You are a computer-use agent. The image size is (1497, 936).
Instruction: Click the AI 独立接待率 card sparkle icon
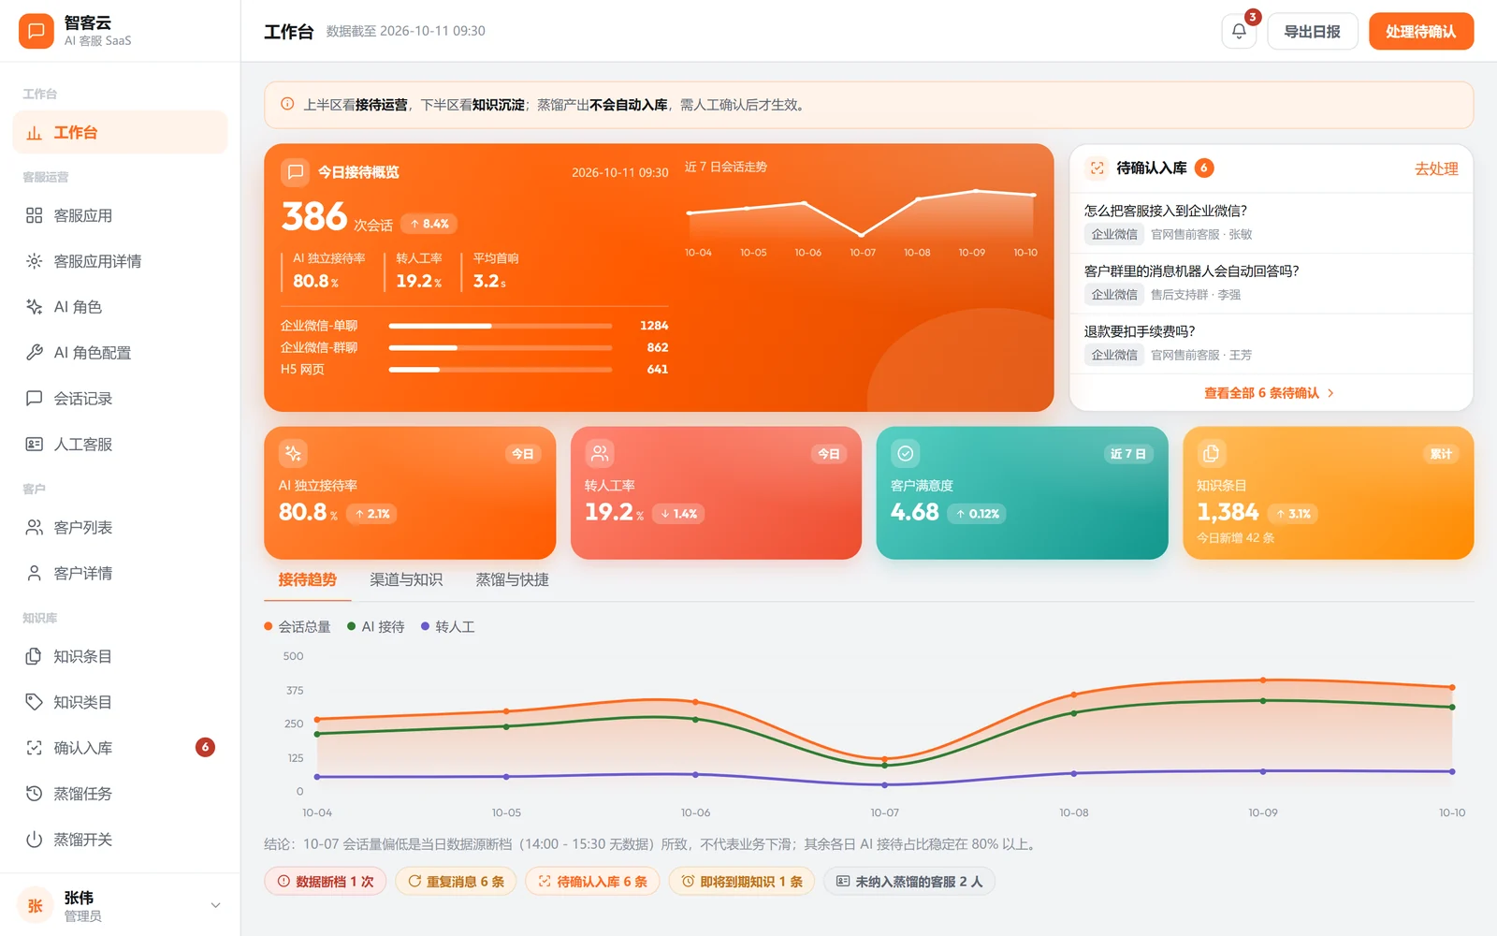[x=293, y=454]
